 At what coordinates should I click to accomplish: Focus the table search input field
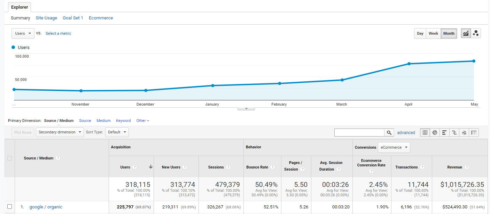[x=359, y=132]
